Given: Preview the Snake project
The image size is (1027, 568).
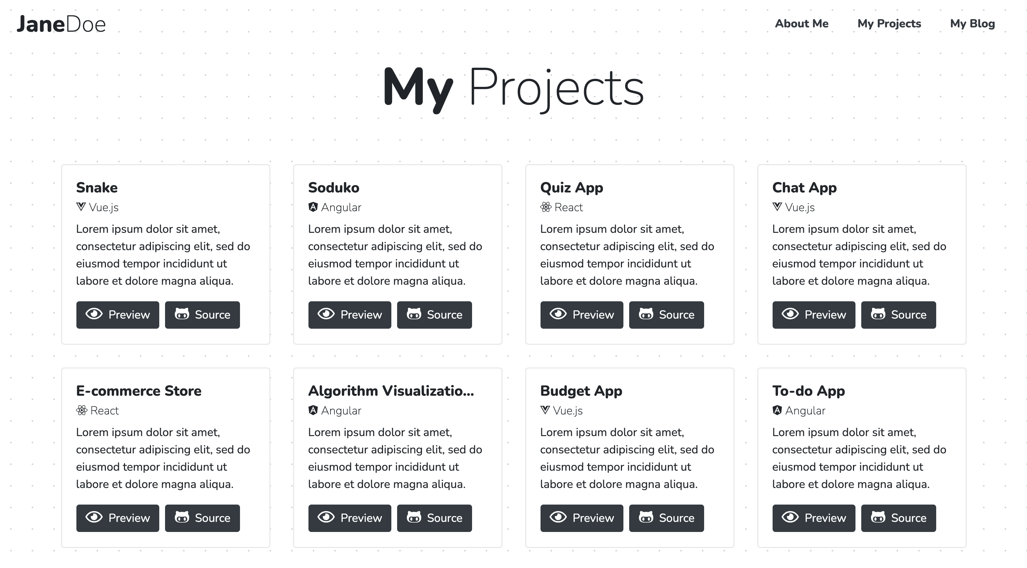Looking at the screenshot, I should [x=117, y=315].
